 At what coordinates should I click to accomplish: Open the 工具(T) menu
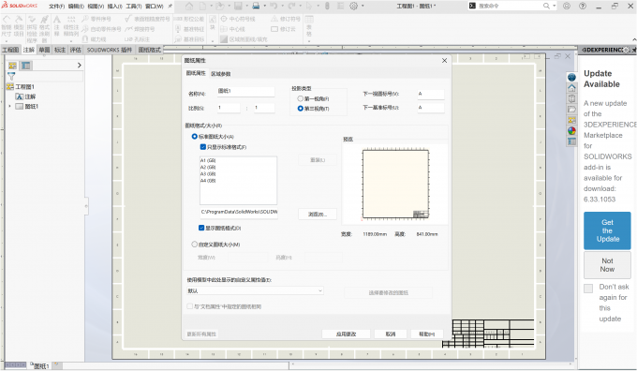[134, 7]
